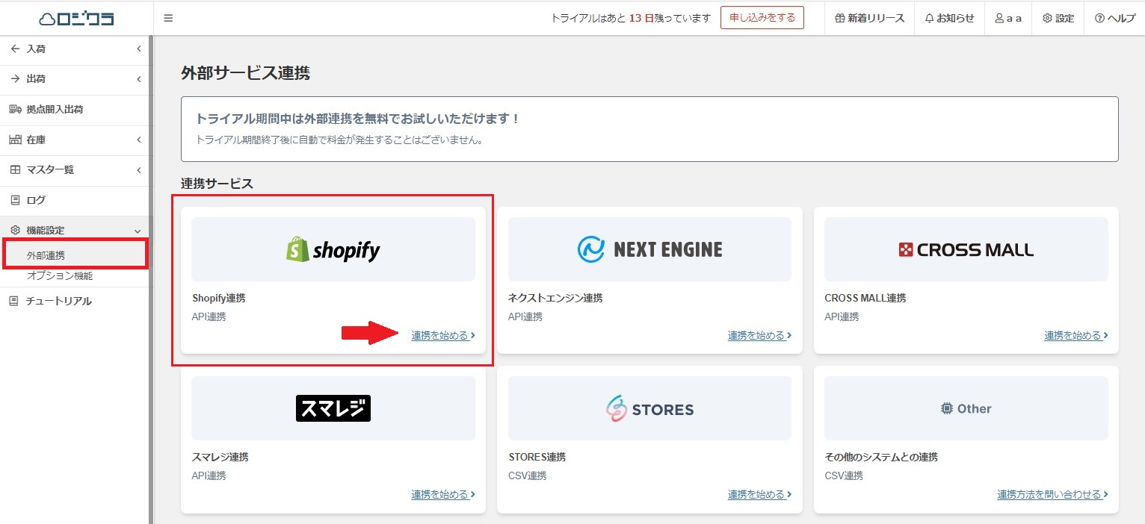1145x524 pixels.
Task: Select オプション機能 submenu item
Action: [x=60, y=275]
